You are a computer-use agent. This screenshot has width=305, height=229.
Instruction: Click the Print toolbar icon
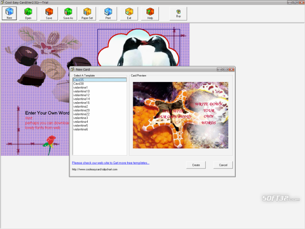point(108,13)
